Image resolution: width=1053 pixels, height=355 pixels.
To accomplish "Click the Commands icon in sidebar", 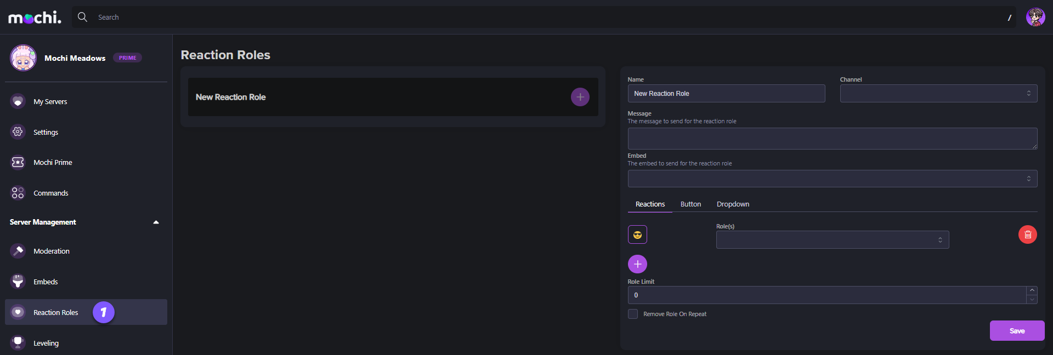I will [18, 193].
